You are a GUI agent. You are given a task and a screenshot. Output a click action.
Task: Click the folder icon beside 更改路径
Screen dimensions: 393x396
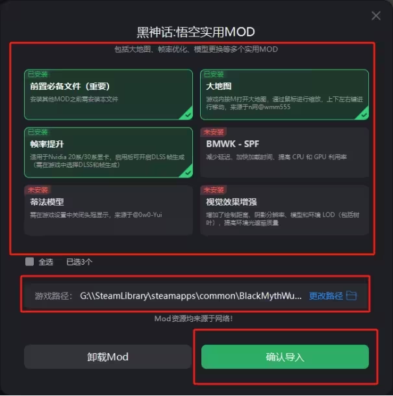click(x=351, y=295)
